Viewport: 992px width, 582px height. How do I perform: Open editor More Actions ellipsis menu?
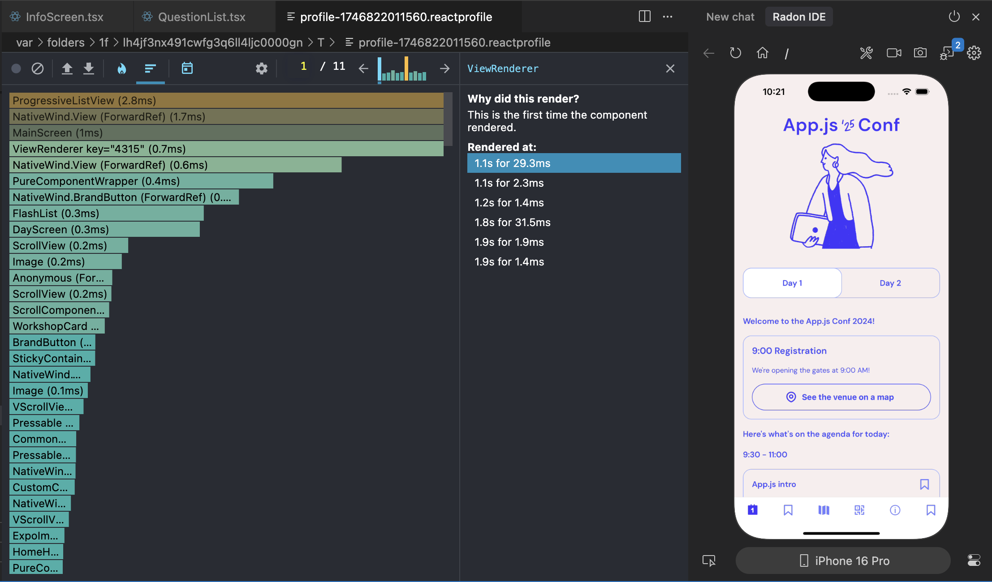tap(668, 17)
